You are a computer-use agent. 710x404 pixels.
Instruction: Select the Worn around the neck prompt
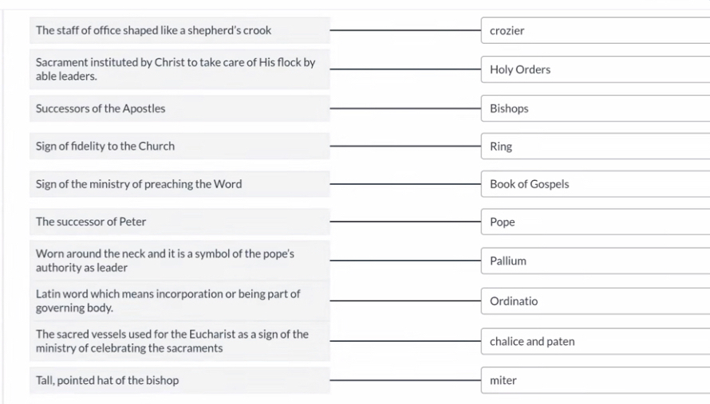tap(179, 261)
